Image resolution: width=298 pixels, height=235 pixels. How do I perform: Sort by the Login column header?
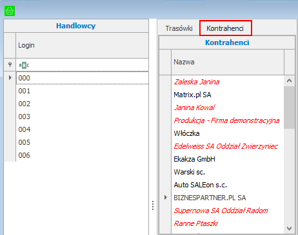[x=83, y=45]
